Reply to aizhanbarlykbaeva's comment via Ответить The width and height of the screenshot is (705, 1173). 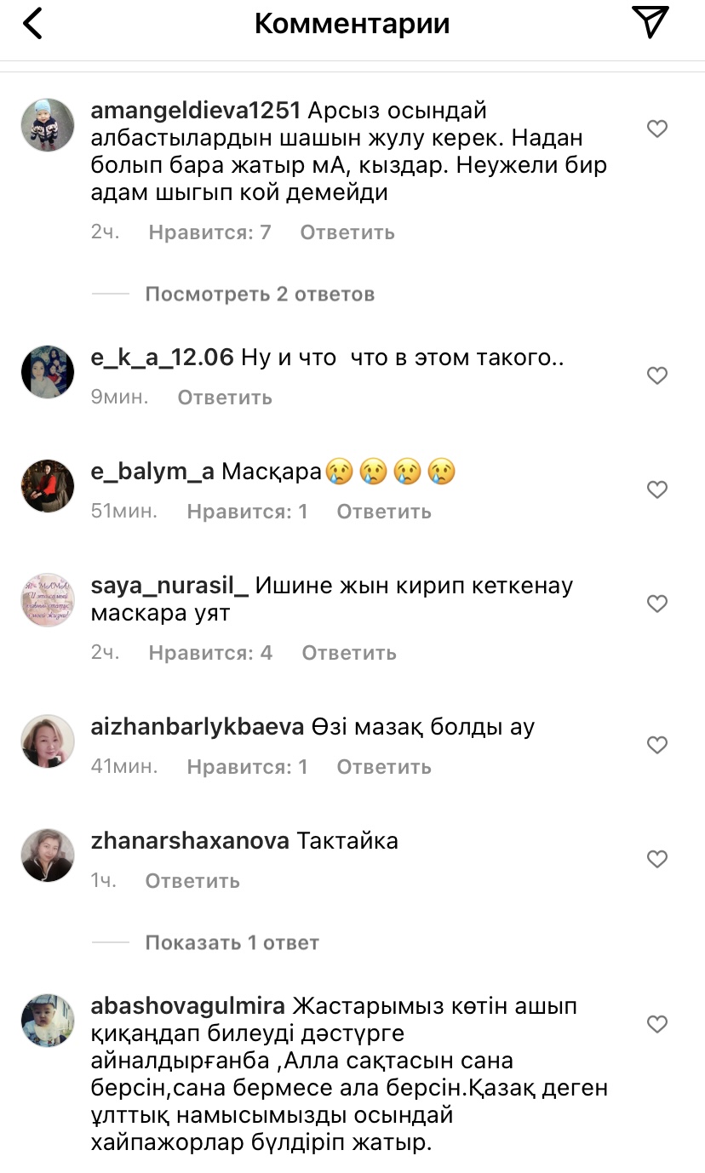pos(384,767)
